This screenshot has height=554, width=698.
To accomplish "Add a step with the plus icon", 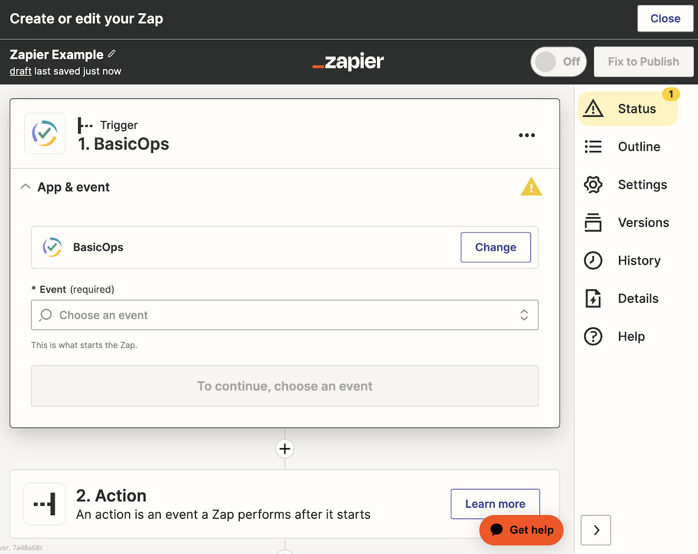I will click(x=285, y=448).
